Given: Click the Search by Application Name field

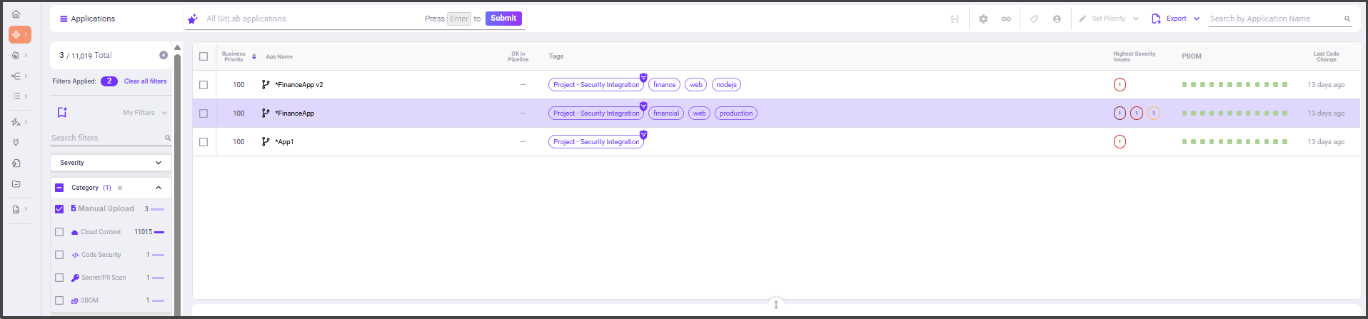Looking at the screenshot, I should coord(1274,19).
